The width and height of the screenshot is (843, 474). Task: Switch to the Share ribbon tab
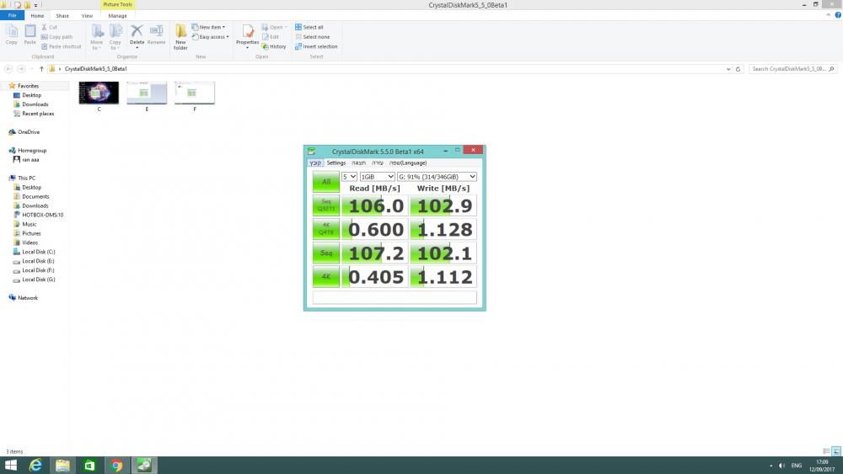[x=62, y=15]
